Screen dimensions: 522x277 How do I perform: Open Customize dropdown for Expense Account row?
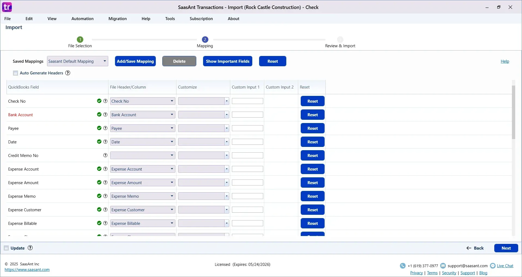pos(203,169)
